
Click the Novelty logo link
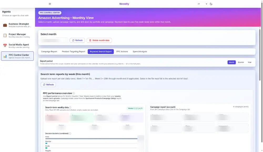(x=124, y=4)
